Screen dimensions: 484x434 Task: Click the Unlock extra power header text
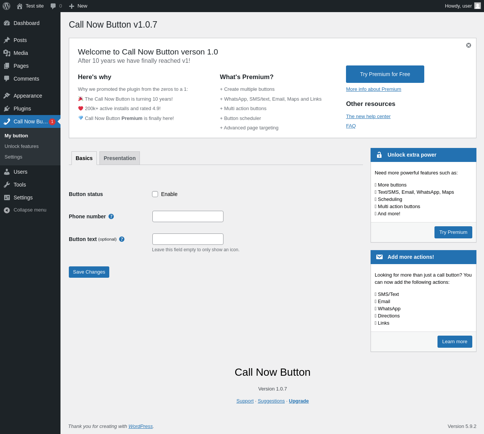pos(412,155)
